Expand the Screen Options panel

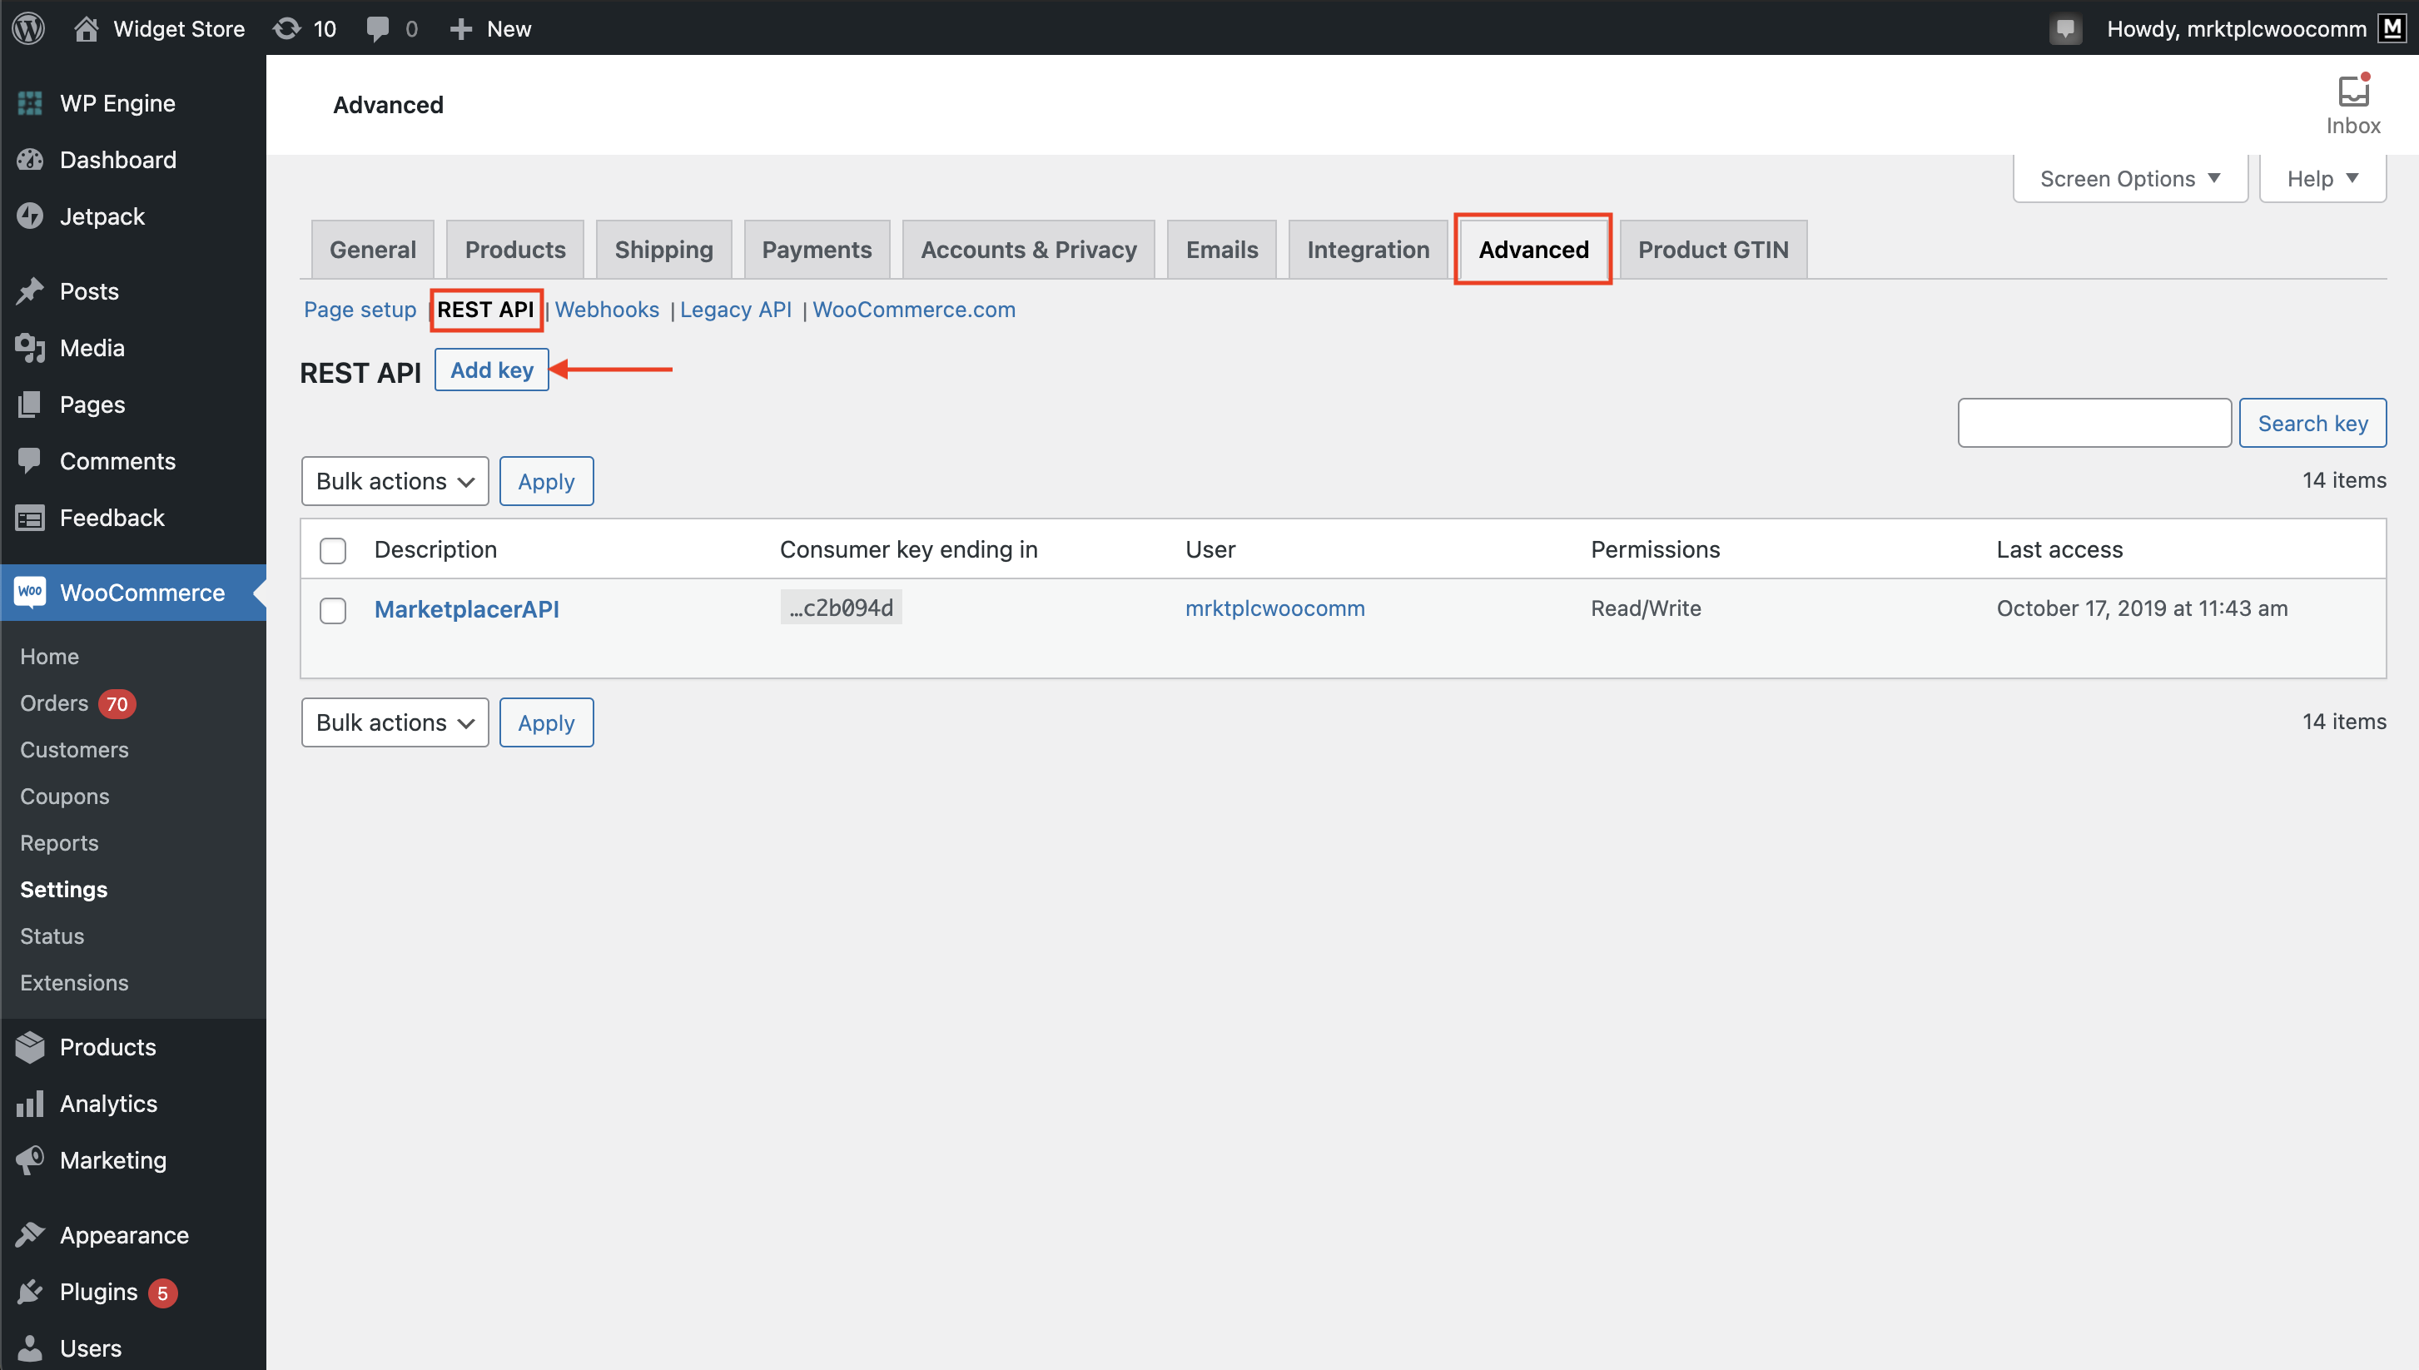click(x=2130, y=179)
